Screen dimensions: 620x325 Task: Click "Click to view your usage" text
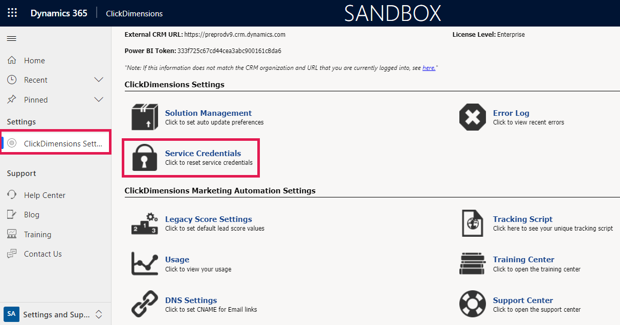point(198,269)
